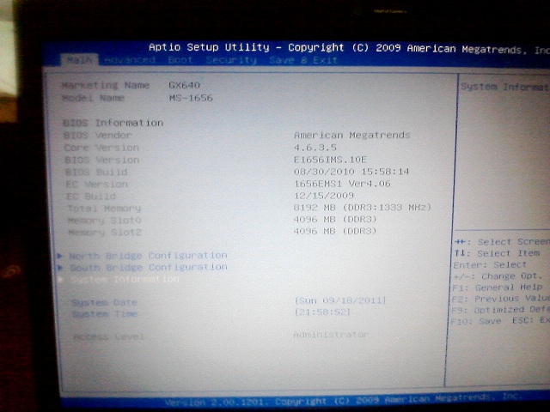The width and height of the screenshot is (550, 412).
Task: Click the Administrator access level value
Action: [x=331, y=335]
